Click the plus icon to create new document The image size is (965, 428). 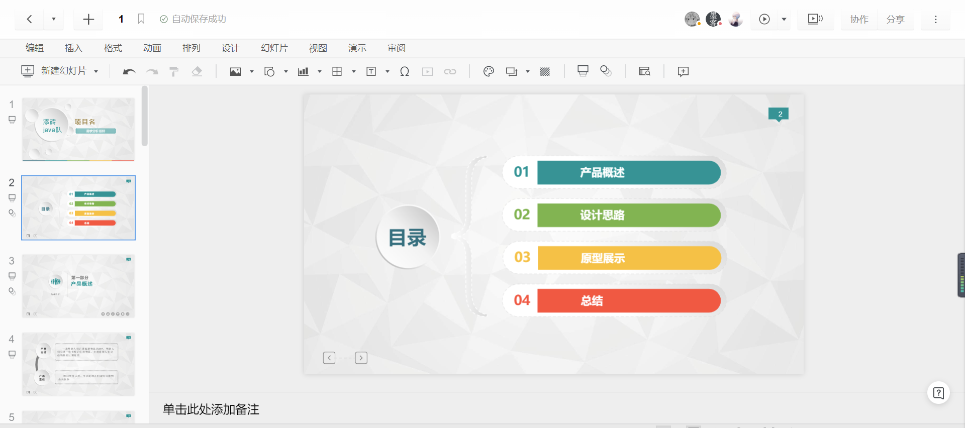pos(88,19)
